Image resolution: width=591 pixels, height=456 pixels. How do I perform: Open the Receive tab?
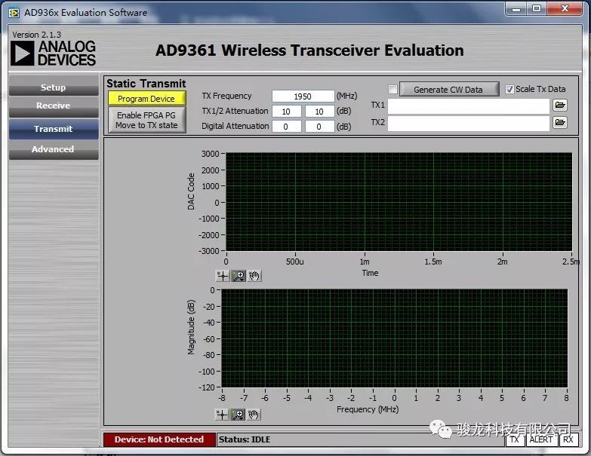53,106
